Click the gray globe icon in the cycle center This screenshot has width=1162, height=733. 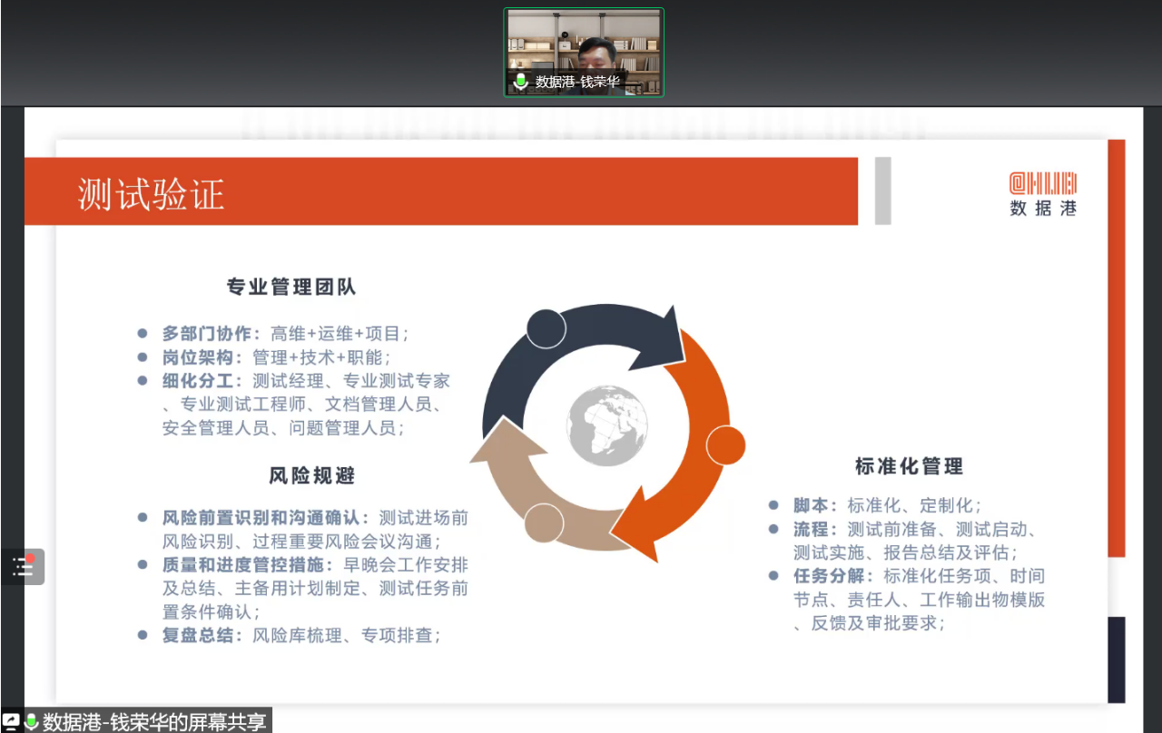click(607, 424)
